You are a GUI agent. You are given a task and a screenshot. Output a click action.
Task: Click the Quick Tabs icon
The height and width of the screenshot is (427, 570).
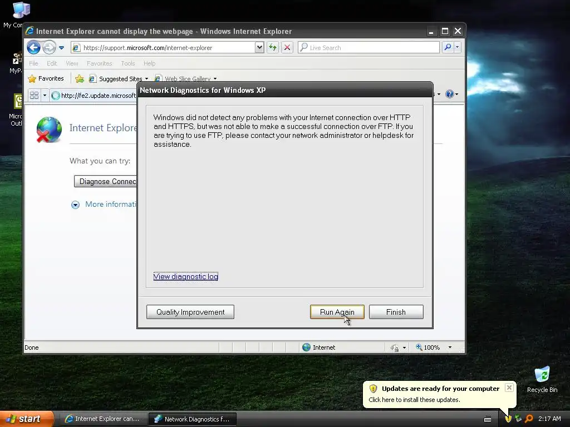click(34, 95)
